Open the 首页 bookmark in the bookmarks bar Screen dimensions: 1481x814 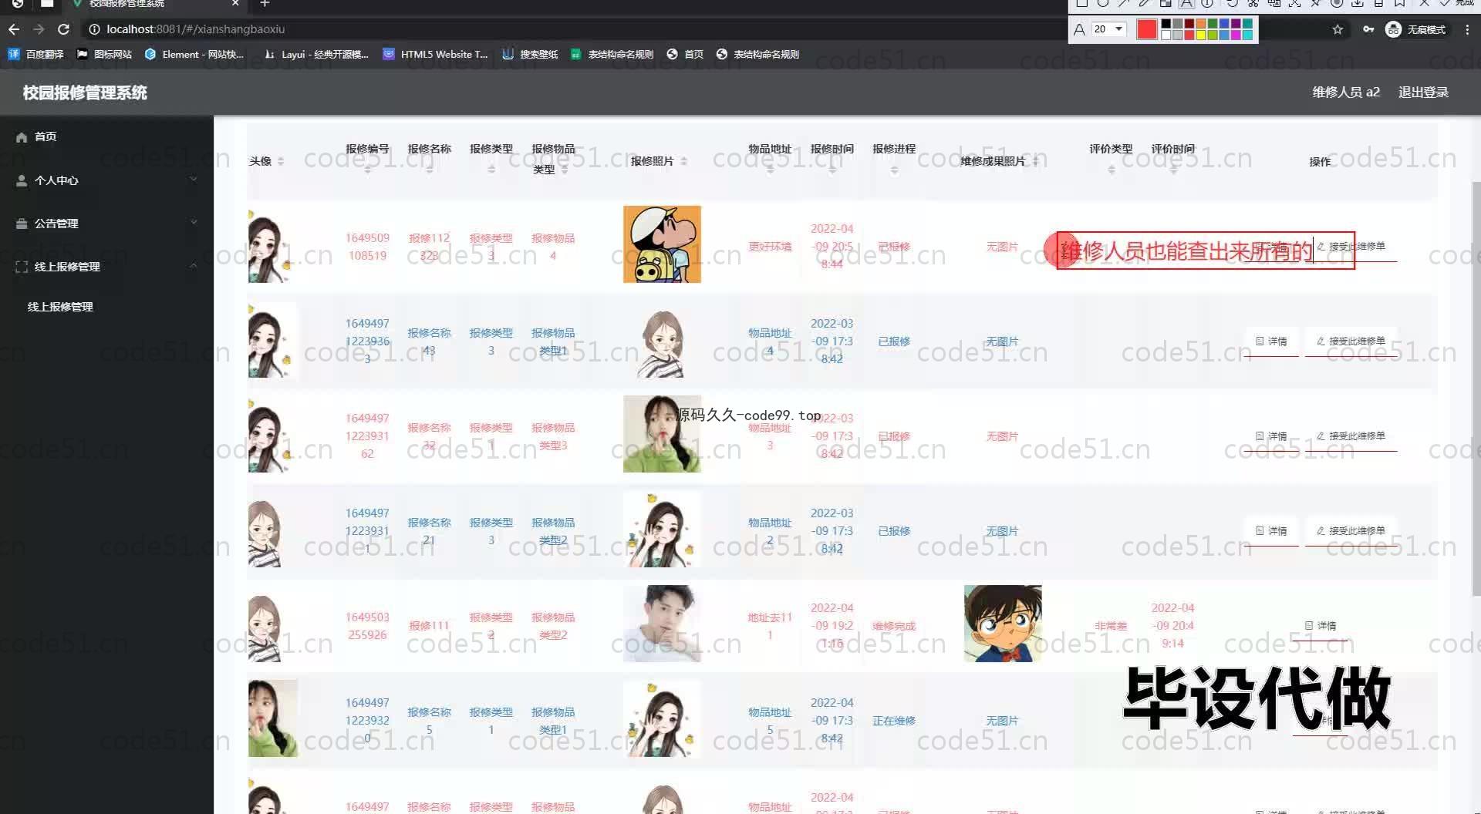coord(686,54)
